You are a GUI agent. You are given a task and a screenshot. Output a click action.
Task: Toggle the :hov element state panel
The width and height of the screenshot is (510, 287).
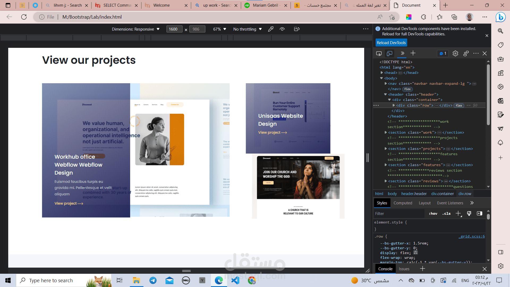[x=433, y=213]
